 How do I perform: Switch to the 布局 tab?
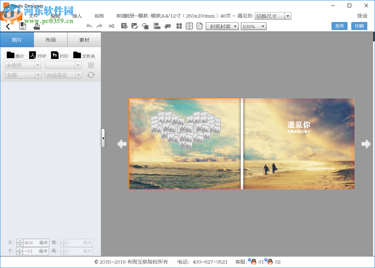click(x=50, y=40)
